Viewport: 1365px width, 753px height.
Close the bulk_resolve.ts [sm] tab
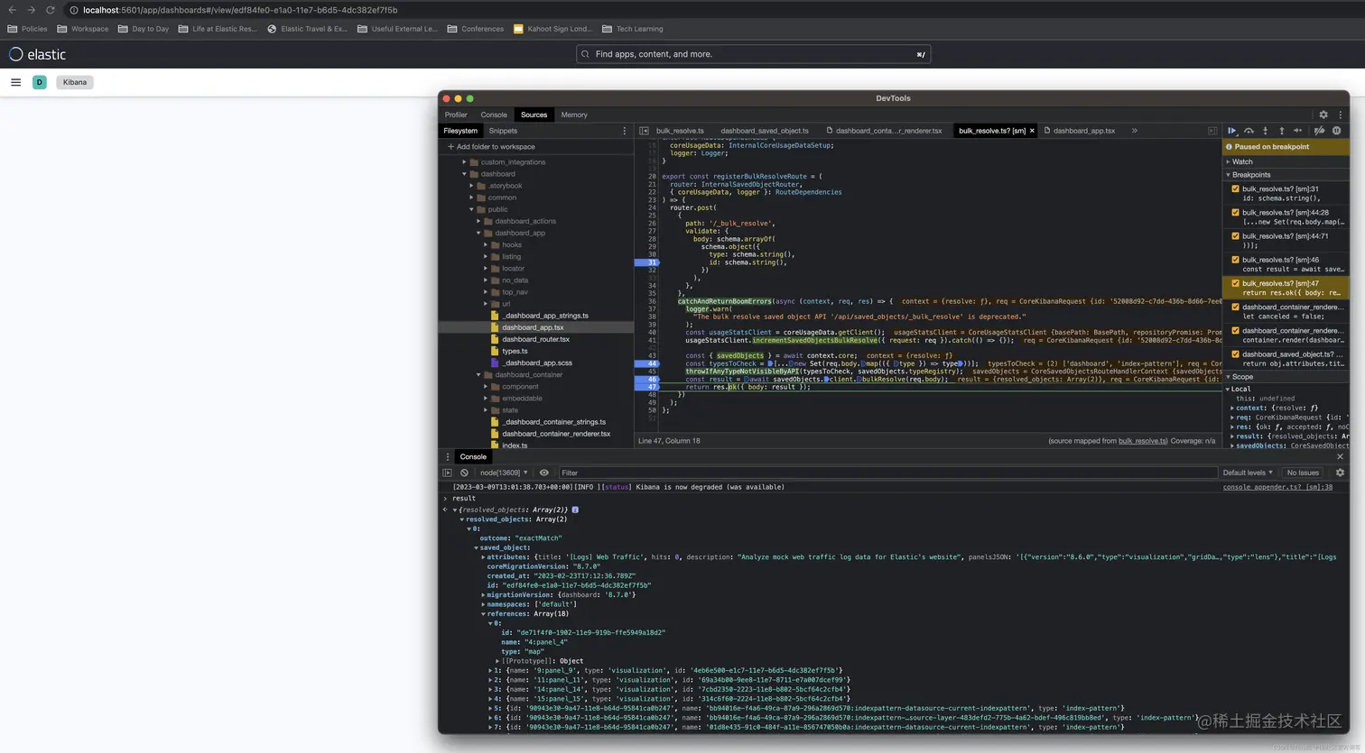pos(1032,131)
